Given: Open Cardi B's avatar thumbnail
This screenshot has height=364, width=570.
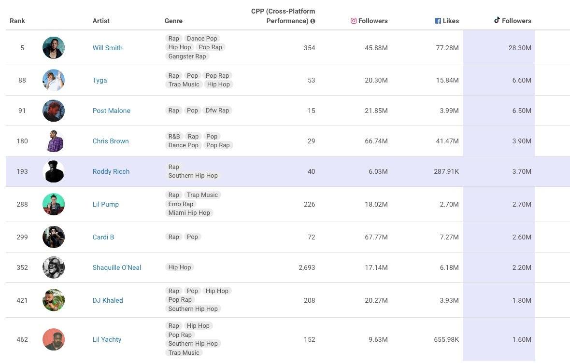Looking at the screenshot, I should coord(54,237).
